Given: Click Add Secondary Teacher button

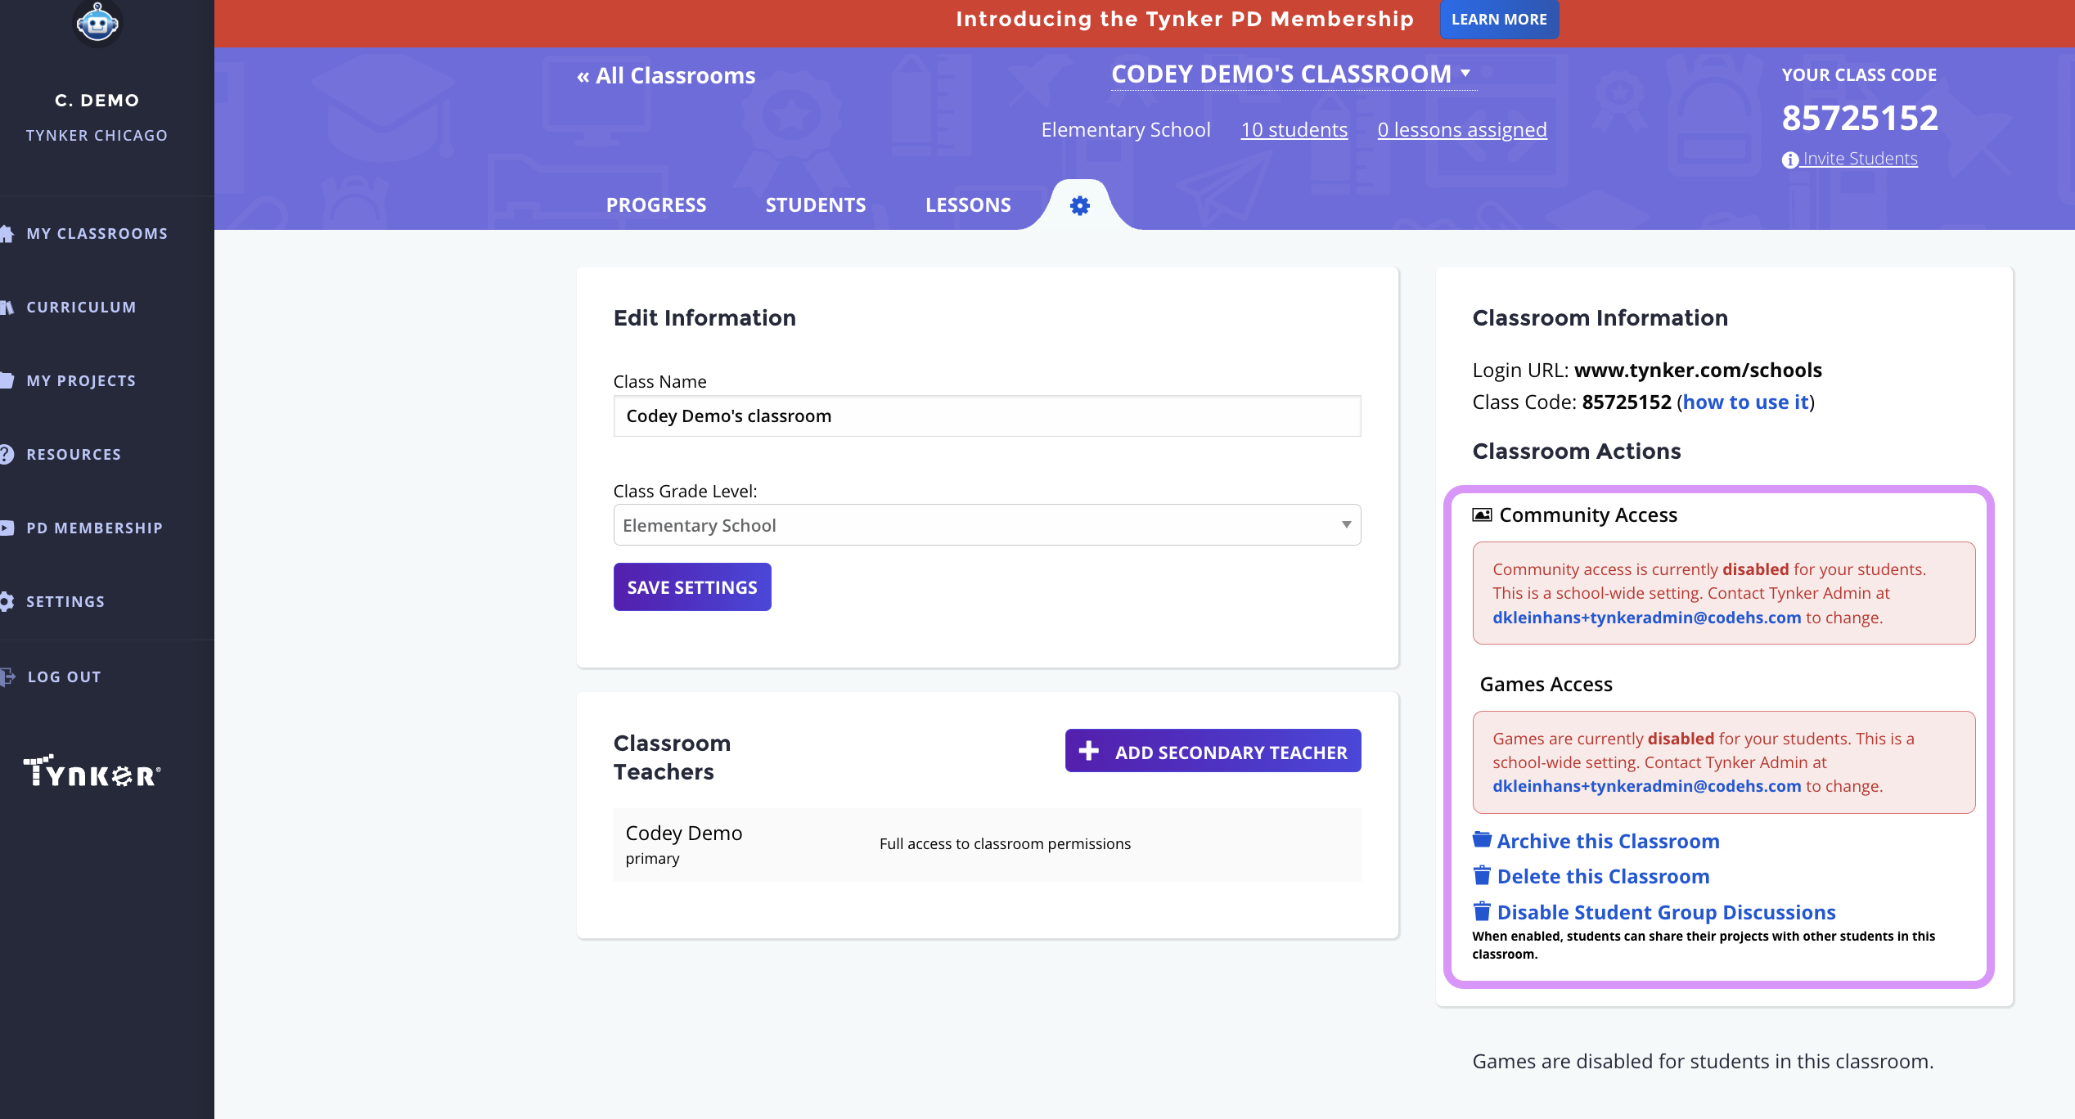Looking at the screenshot, I should [1213, 751].
